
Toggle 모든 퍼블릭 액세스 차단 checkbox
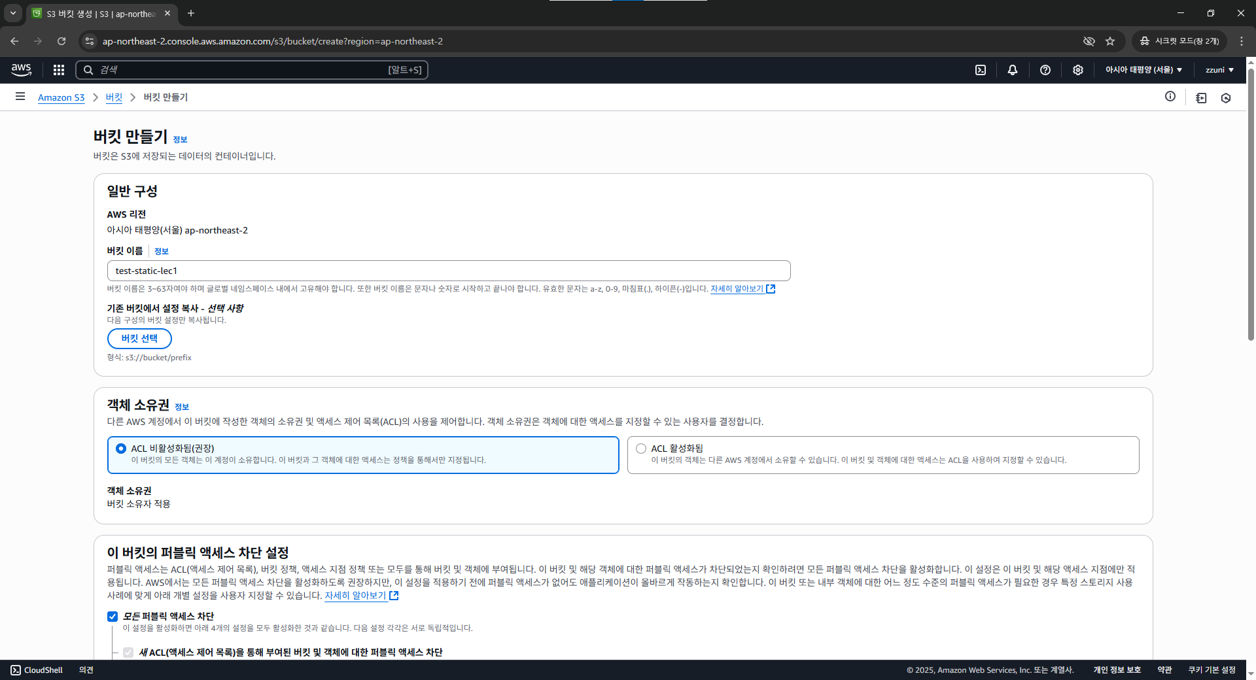(113, 617)
